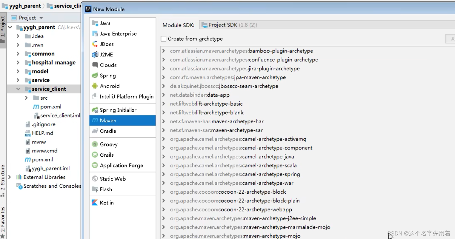Pick the J2ME module icon
Viewport: 455px width, 239px height.
(95, 55)
